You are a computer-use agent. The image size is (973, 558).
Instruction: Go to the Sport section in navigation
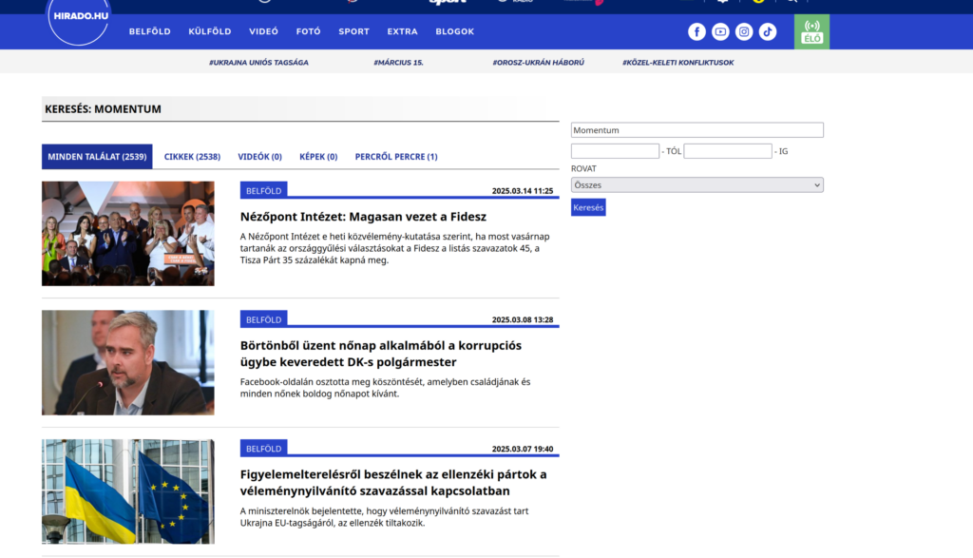point(353,31)
